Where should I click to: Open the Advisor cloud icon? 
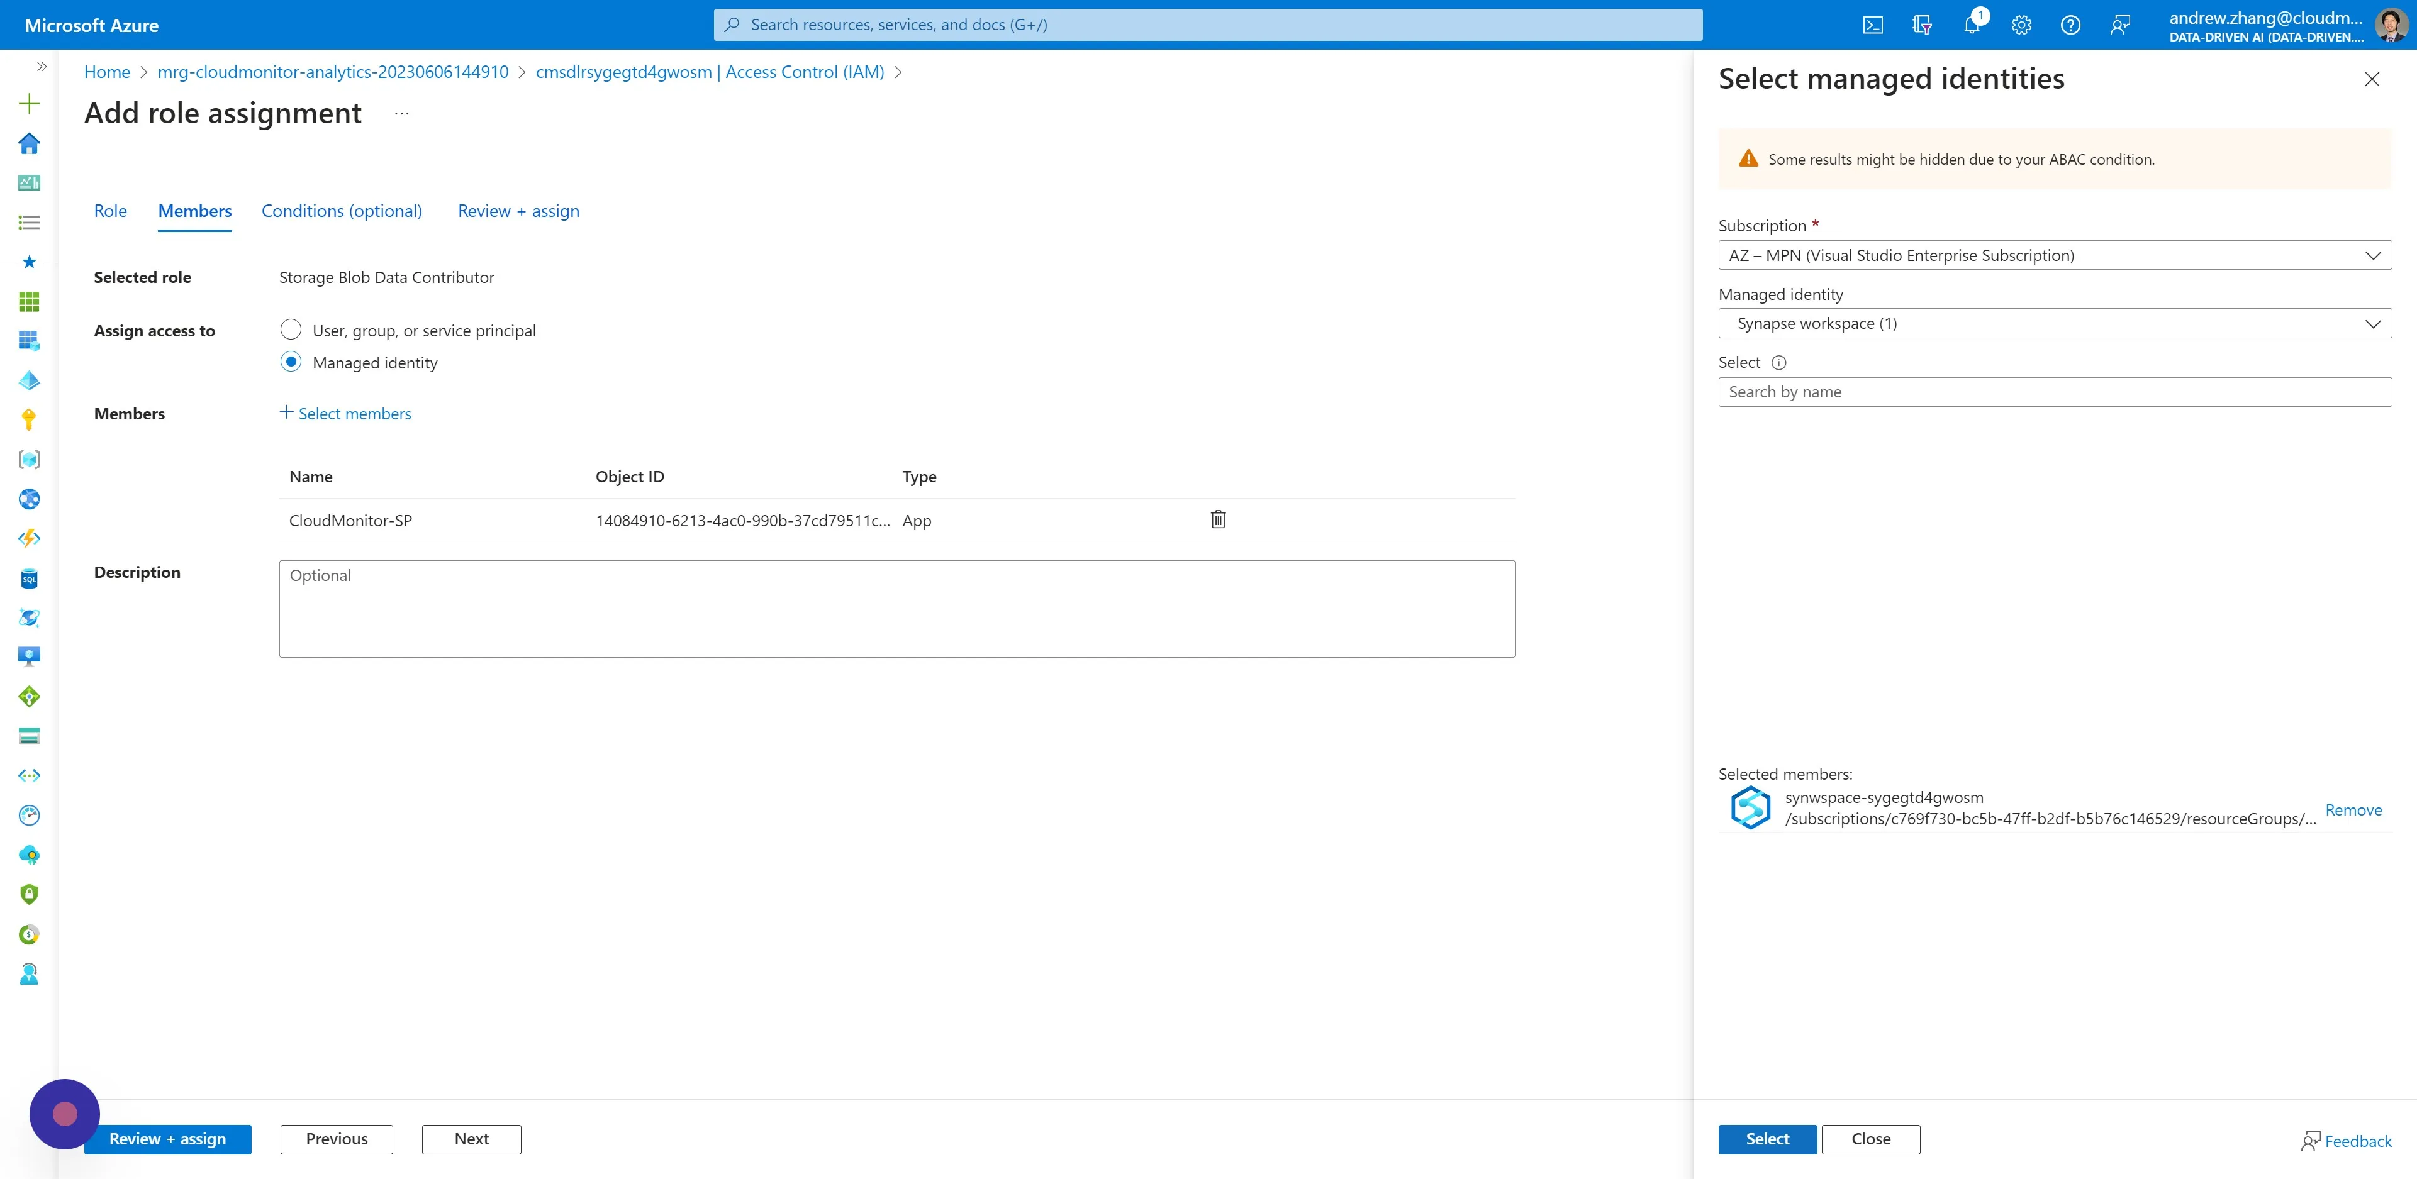[29, 855]
